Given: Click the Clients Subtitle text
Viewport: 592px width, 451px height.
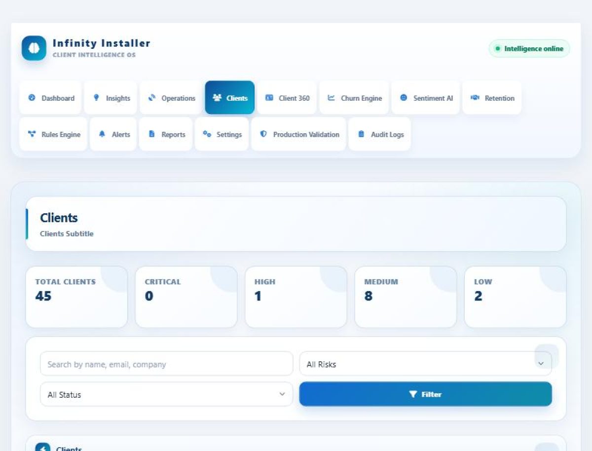Looking at the screenshot, I should [67, 234].
